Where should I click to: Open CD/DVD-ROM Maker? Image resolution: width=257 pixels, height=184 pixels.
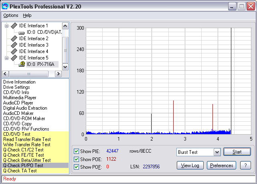(24, 119)
